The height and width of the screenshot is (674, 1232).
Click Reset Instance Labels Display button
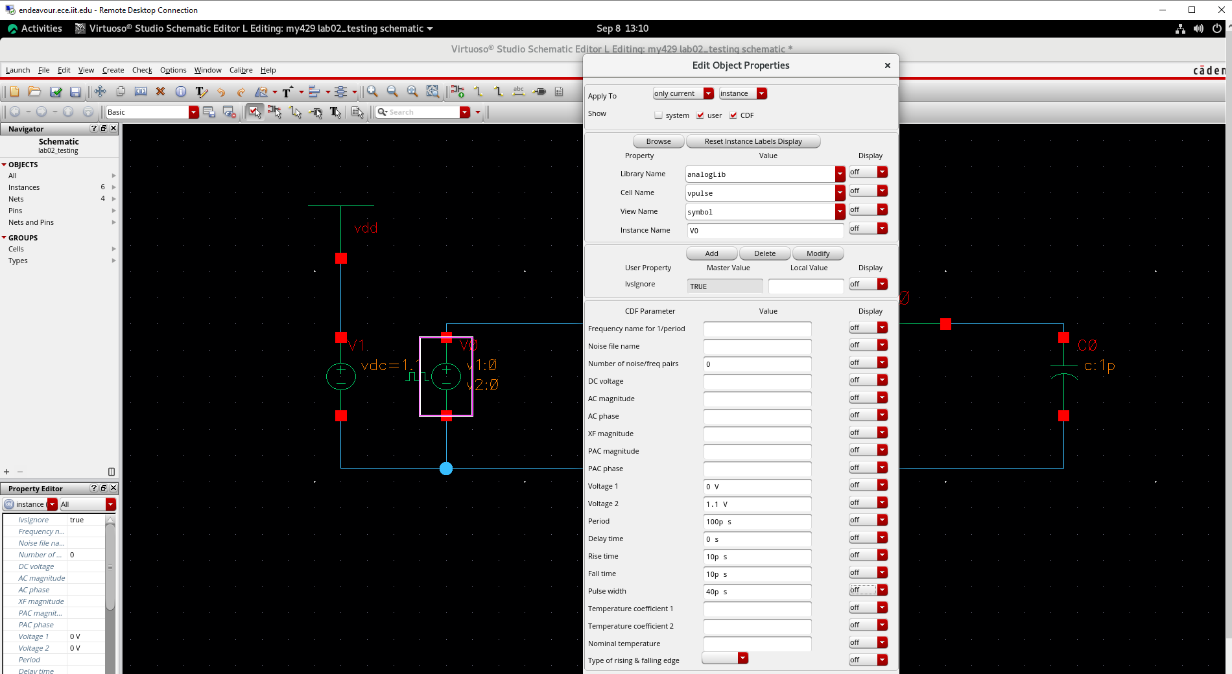pyautogui.click(x=753, y=141)
